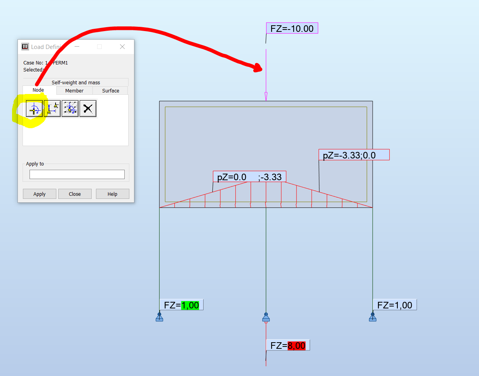Select the red highlighted FZ=8,00 reaction label
Screen dimensions: 479x376
pyautogui.click(x=288, y=345)
